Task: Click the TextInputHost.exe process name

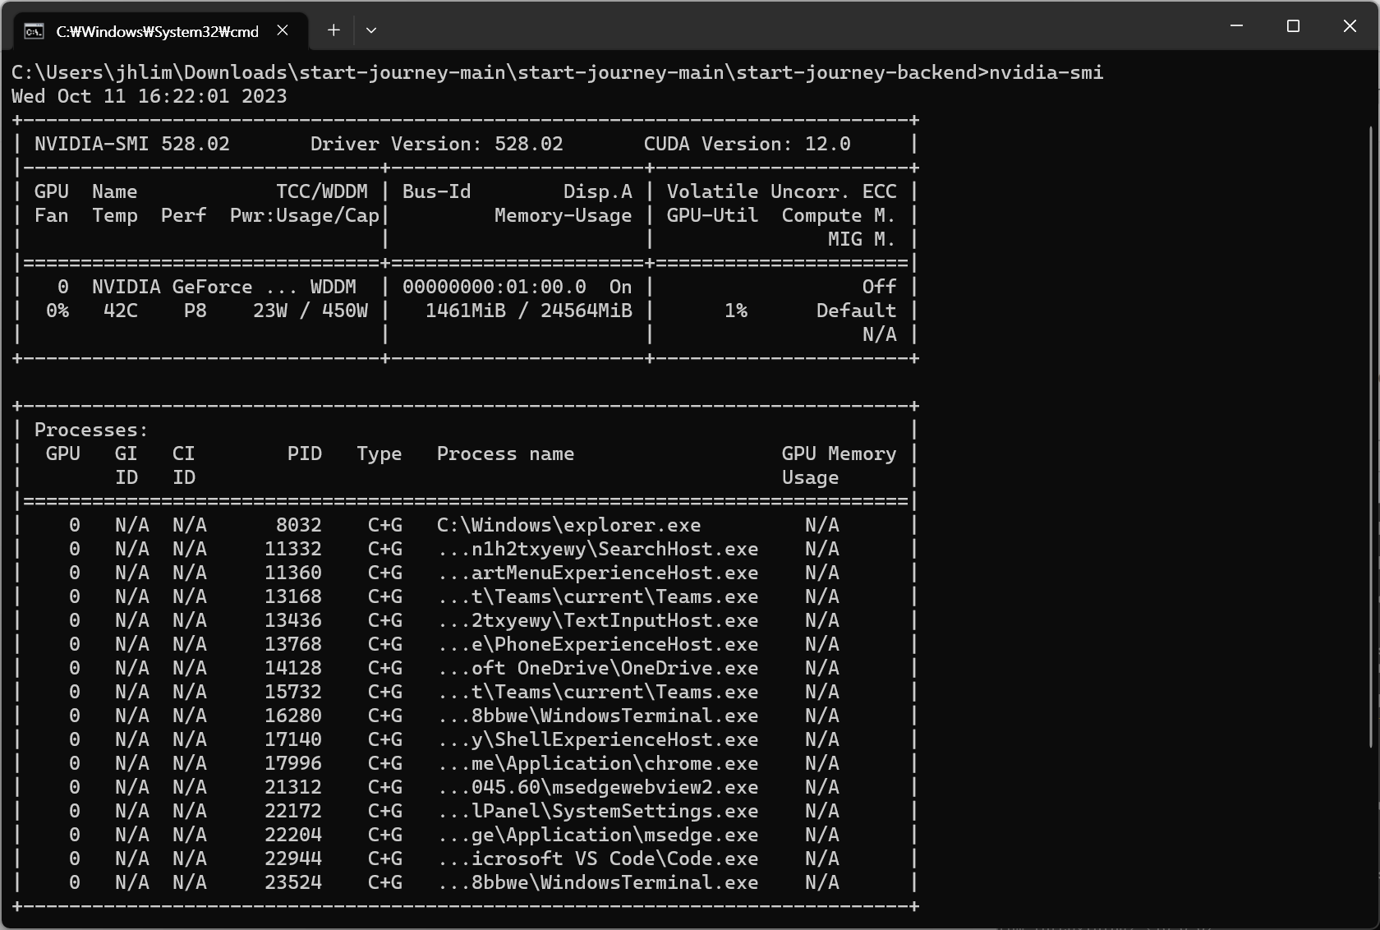Action: coord(598,620)
